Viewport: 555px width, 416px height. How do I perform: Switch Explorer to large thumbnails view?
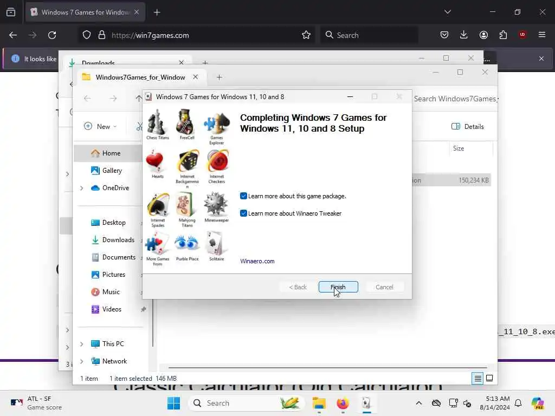pos(489,379)
